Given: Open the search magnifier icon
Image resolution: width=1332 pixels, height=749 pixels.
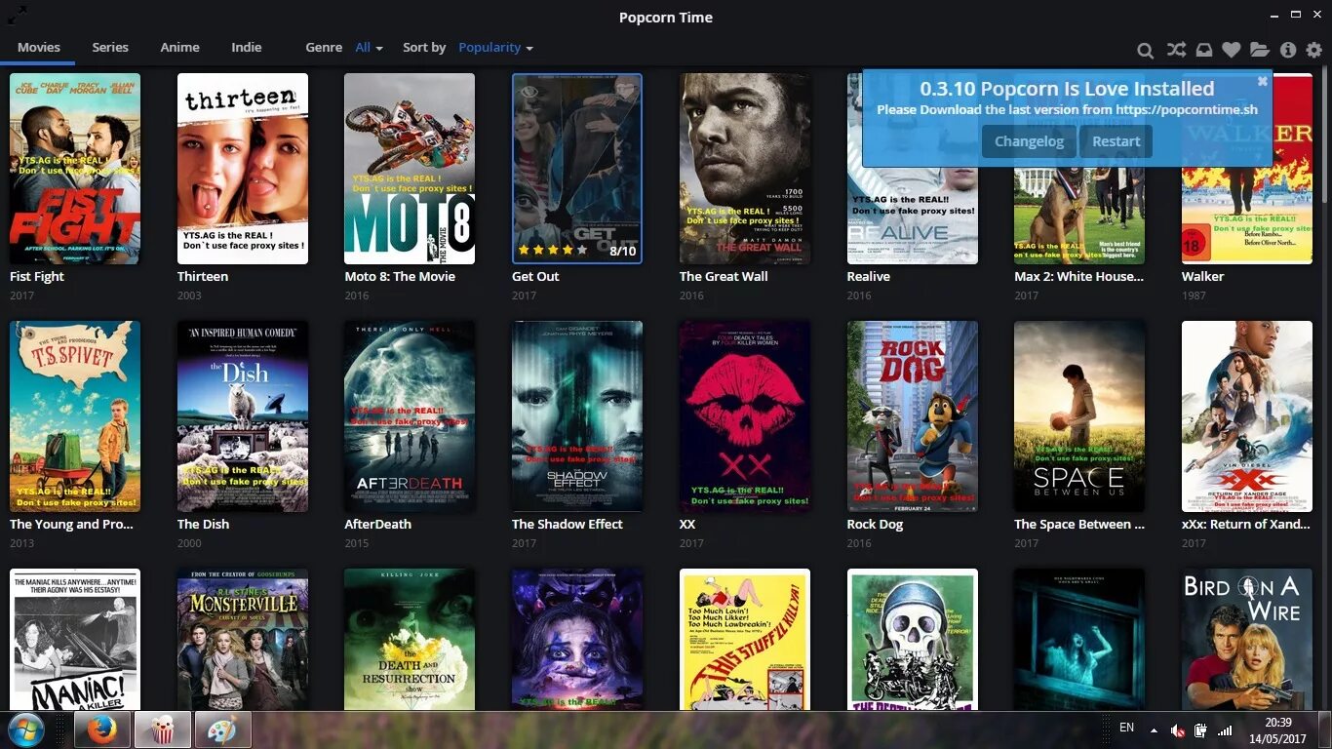Looking at the screenshot, I should tap(1146, 50).
